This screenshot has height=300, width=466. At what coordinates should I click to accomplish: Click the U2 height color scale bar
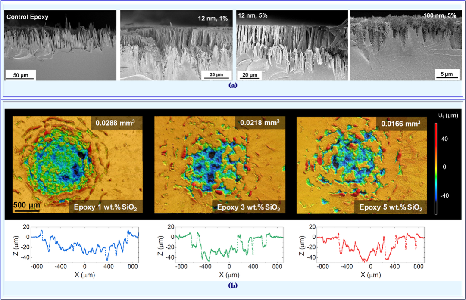(436, 168)
